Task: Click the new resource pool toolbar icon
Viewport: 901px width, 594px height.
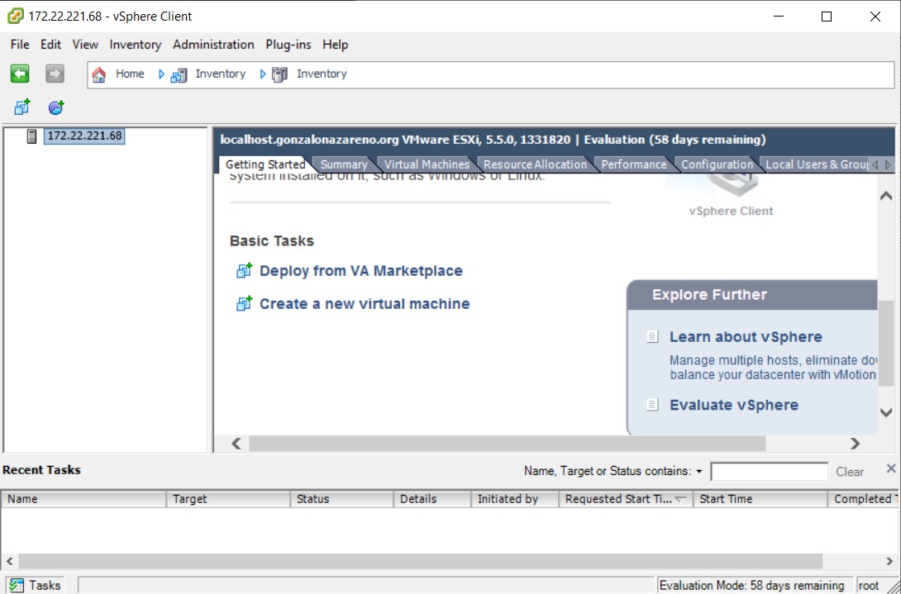Action: [x=55, y=107]
